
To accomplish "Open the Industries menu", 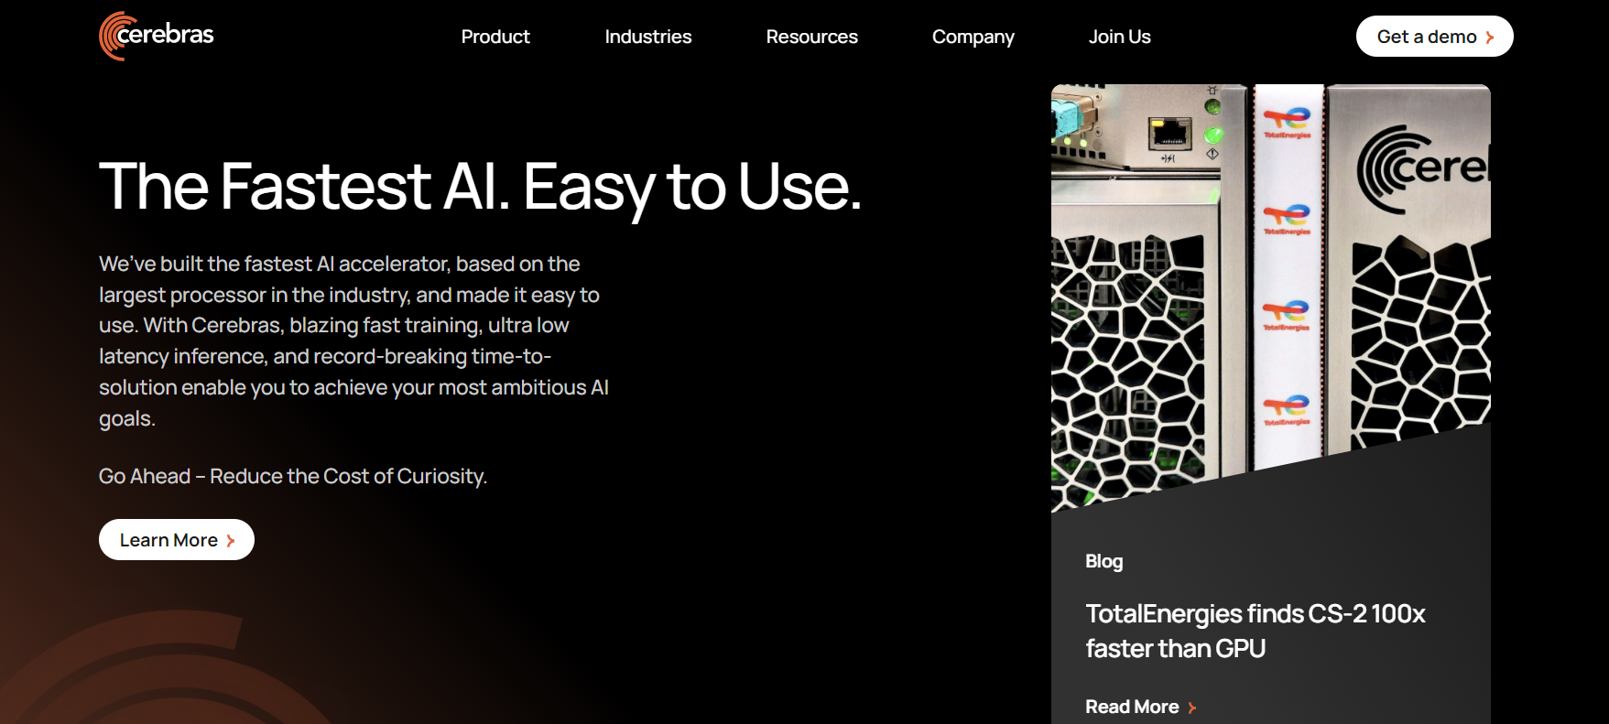I will pyautogui.click(x=647, y=37).
